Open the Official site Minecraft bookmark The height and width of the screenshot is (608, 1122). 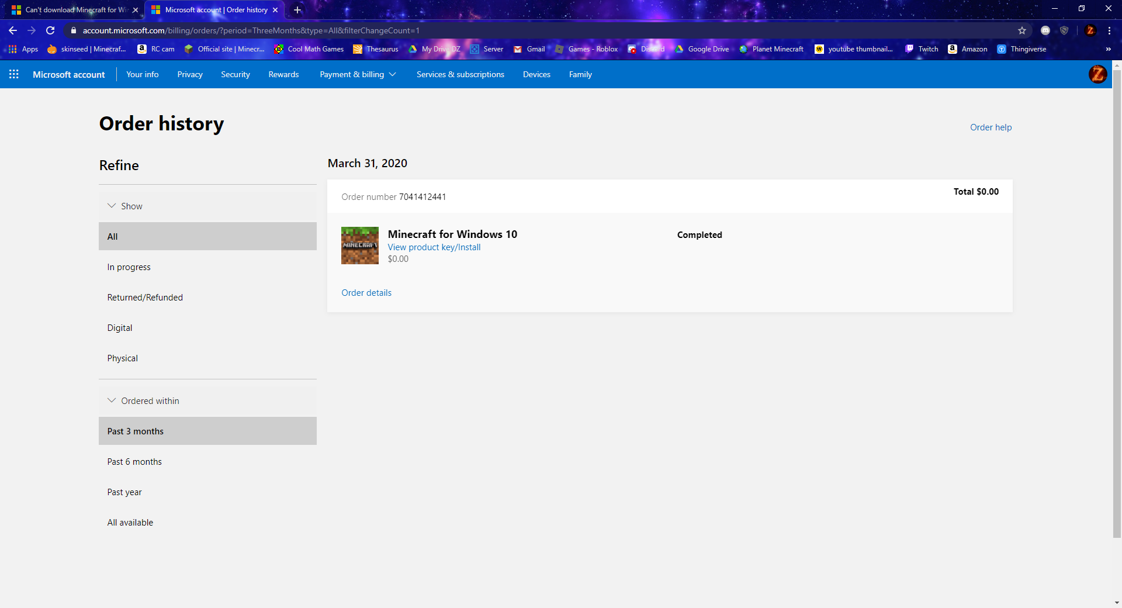point(224,49)
